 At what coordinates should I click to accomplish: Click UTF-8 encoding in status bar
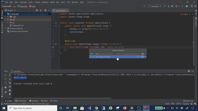point(179,104)
